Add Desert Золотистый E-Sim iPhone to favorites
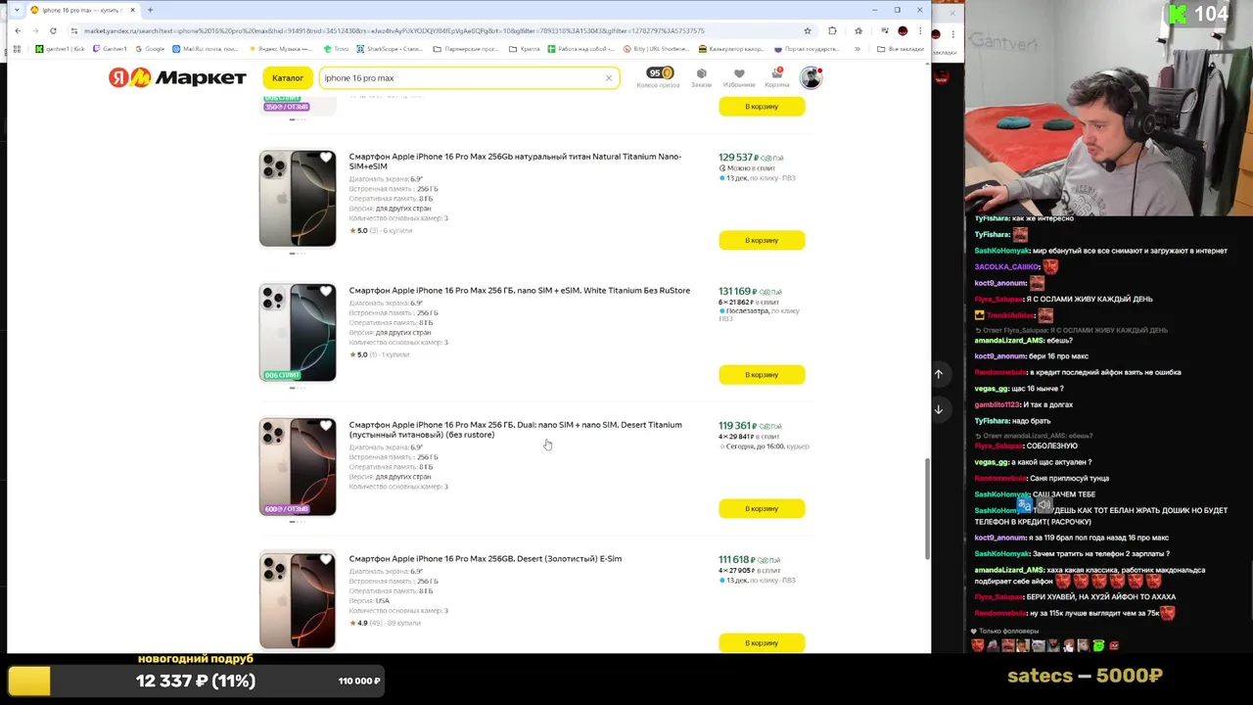Viewport: 1253px width, 705px height. click(x=326, y=560)
